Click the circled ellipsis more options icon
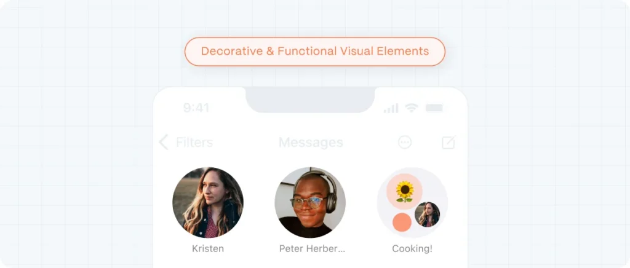 405,142
